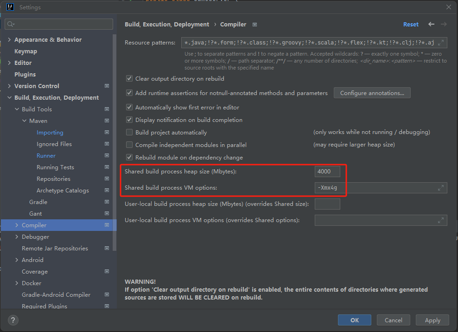Viewport: 458px width, 332px height.
Task: Click the Shared build process heap size field
Action: tap(327, 172)
